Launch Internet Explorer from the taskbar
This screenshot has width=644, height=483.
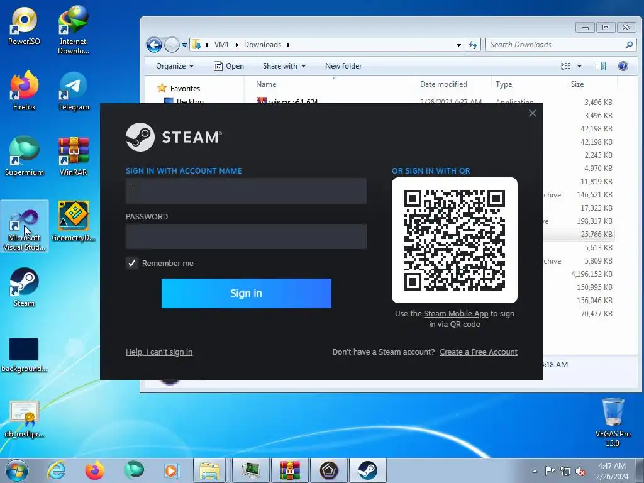56,470
